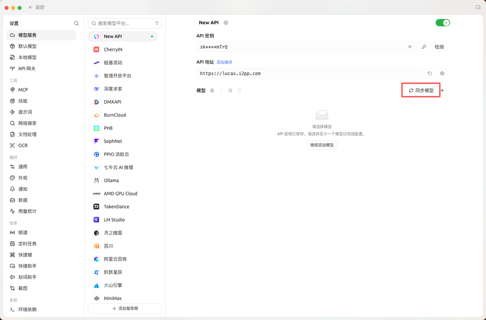Select the 阶跃星辰 provider
Viewport: 486px width, 320px height.
122,272
